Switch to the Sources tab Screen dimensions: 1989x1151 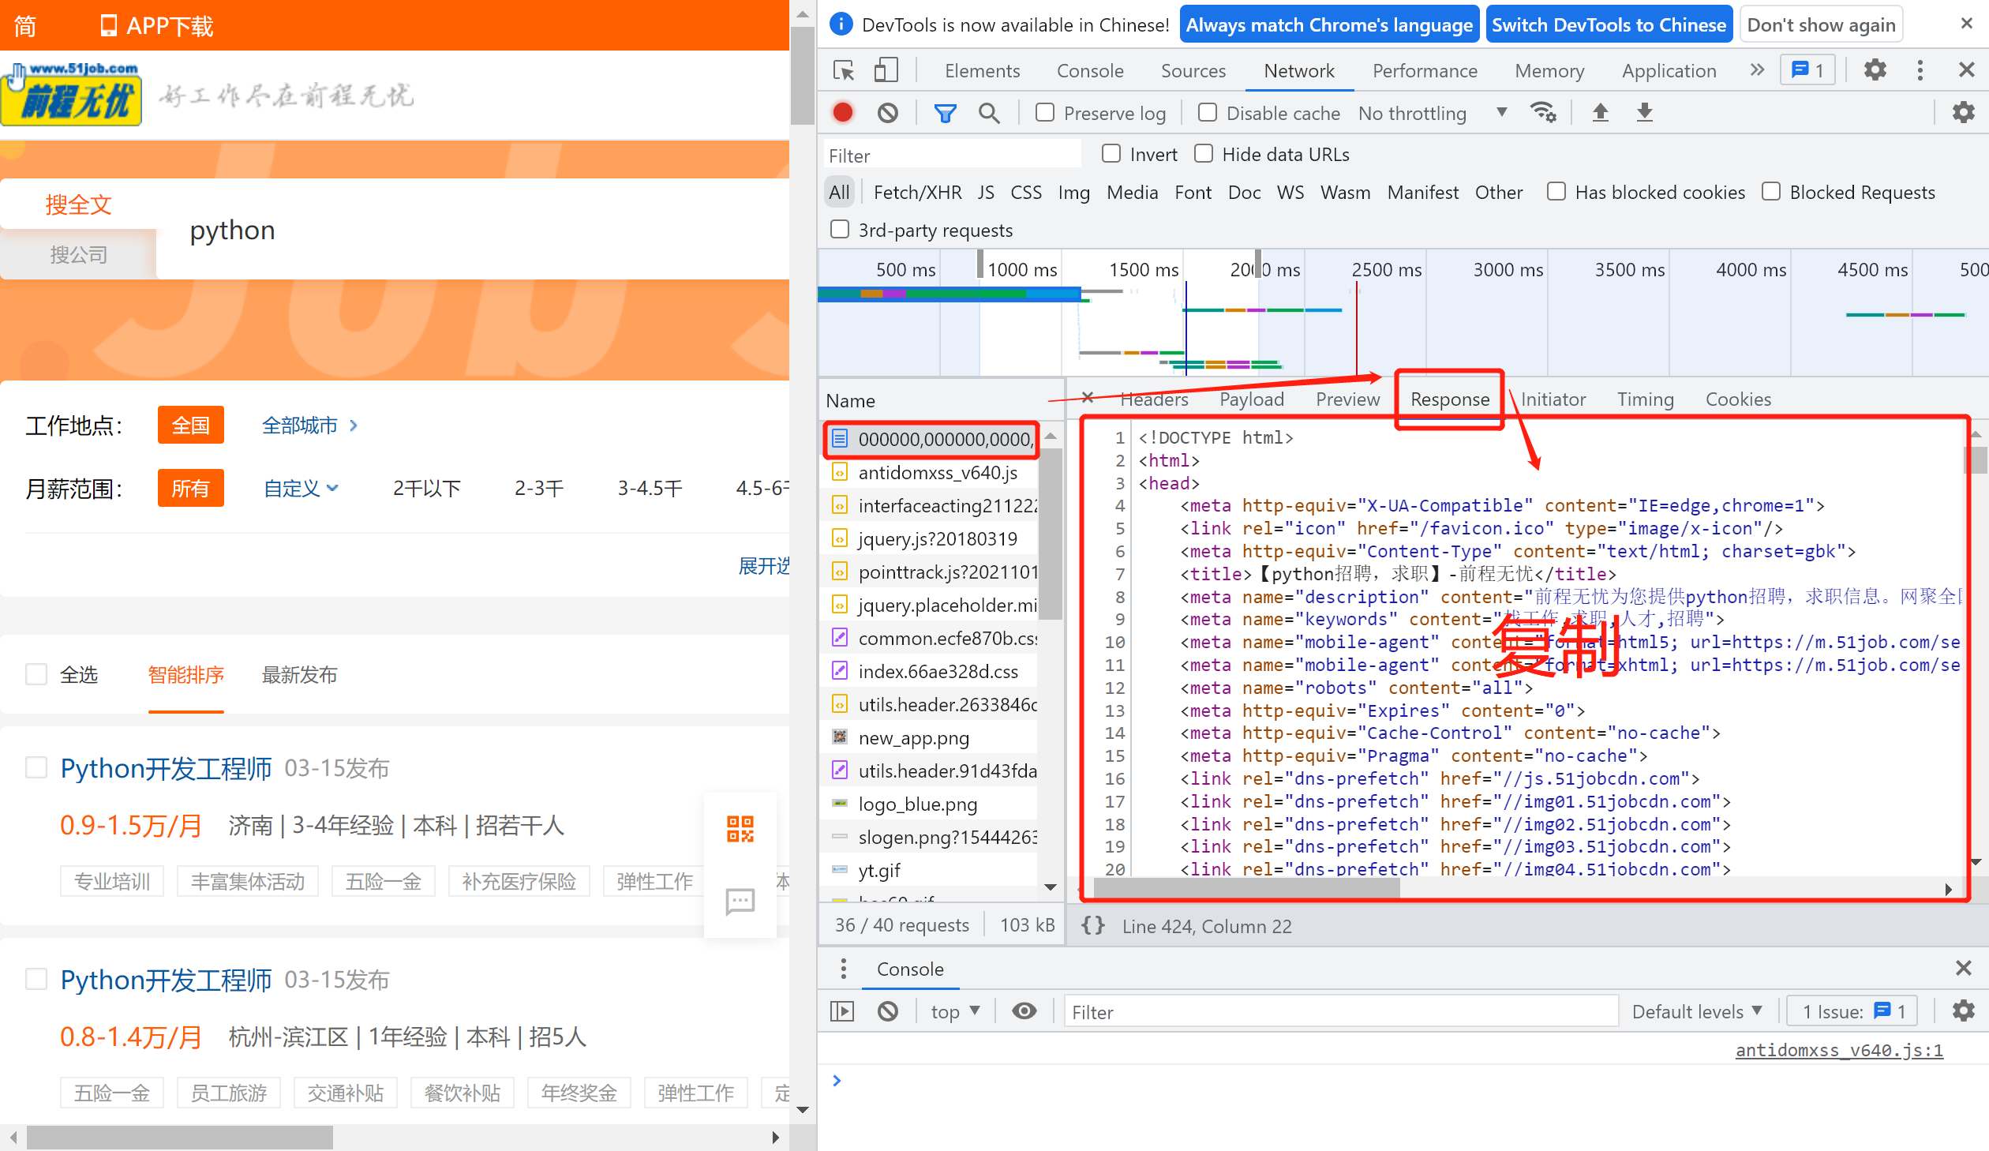click(x=1193, y=70)
